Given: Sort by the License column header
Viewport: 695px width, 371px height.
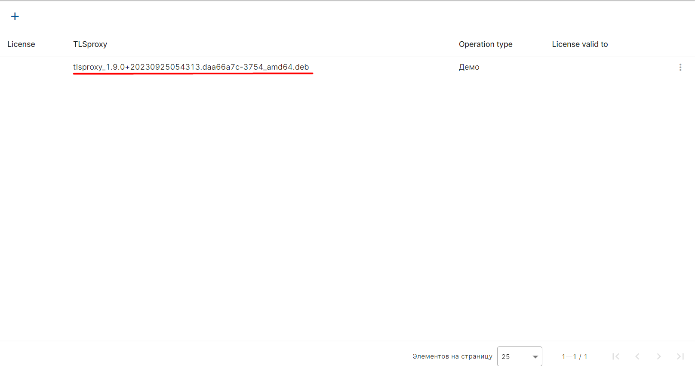Looking at the screenshot, I should pyautogui.click(x=21, y=44).
